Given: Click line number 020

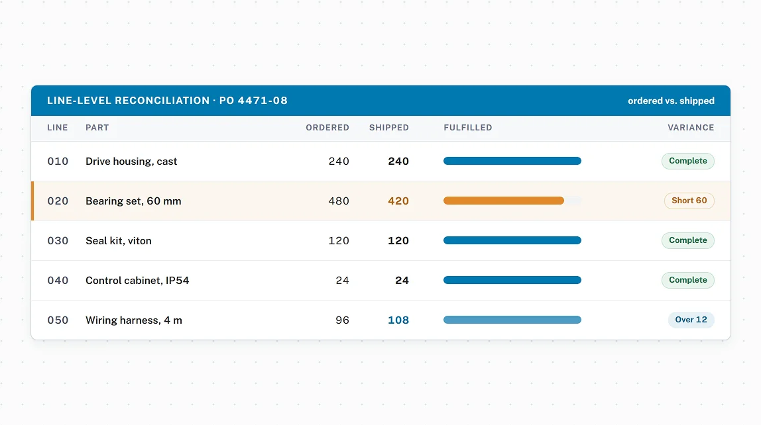Looking at the screenshot, I should (58, 201).
